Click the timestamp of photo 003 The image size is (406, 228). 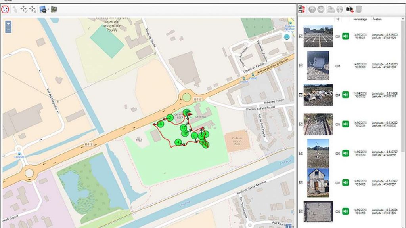point(360,65)
